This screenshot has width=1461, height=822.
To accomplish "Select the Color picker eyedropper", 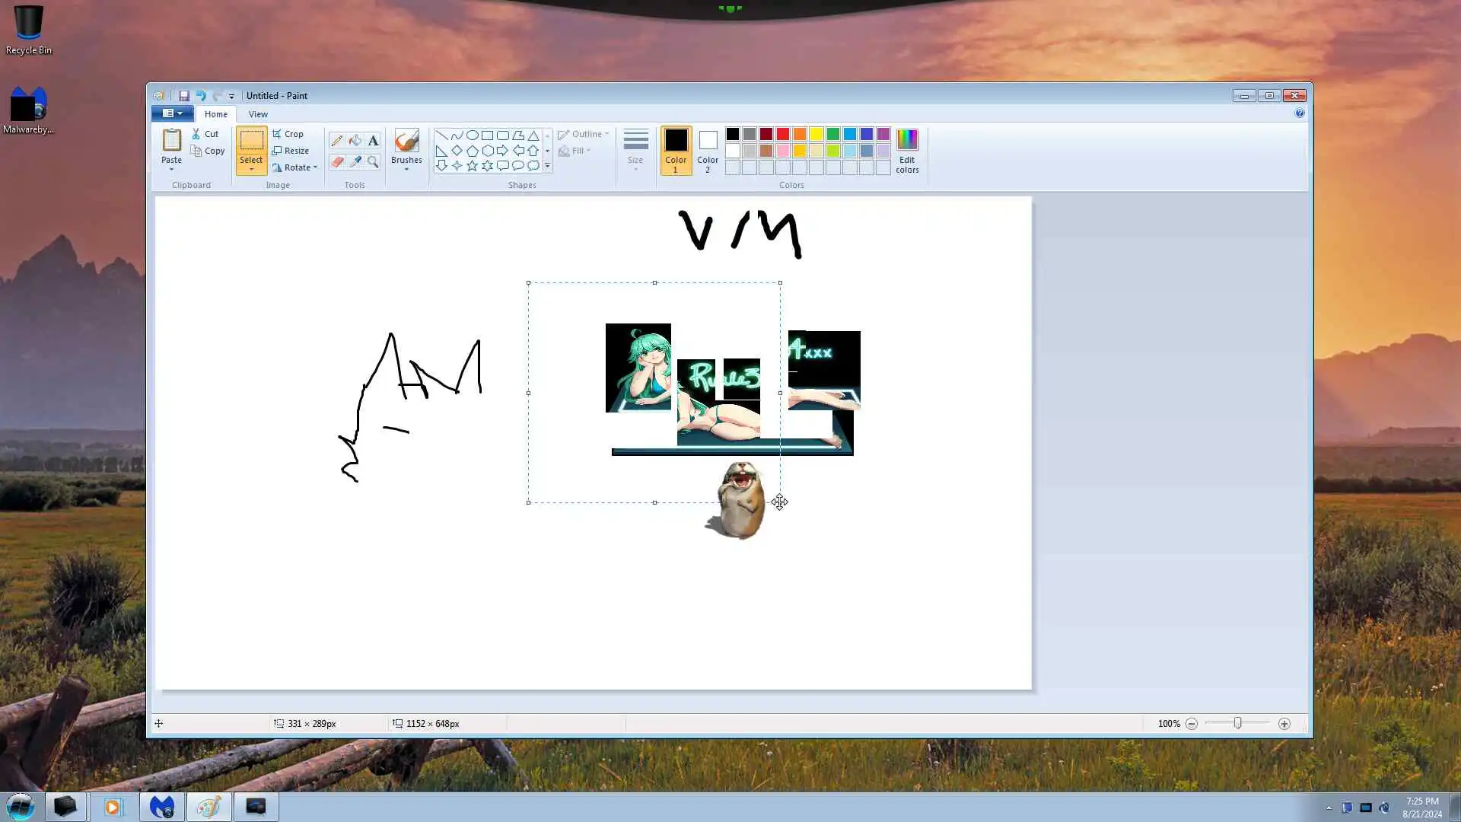I will 355,161.
